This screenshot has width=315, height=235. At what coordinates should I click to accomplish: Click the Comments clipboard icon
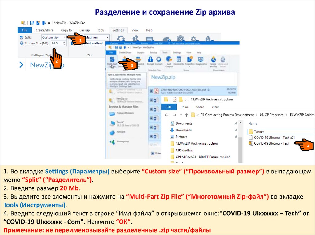(x=179, y=59)
